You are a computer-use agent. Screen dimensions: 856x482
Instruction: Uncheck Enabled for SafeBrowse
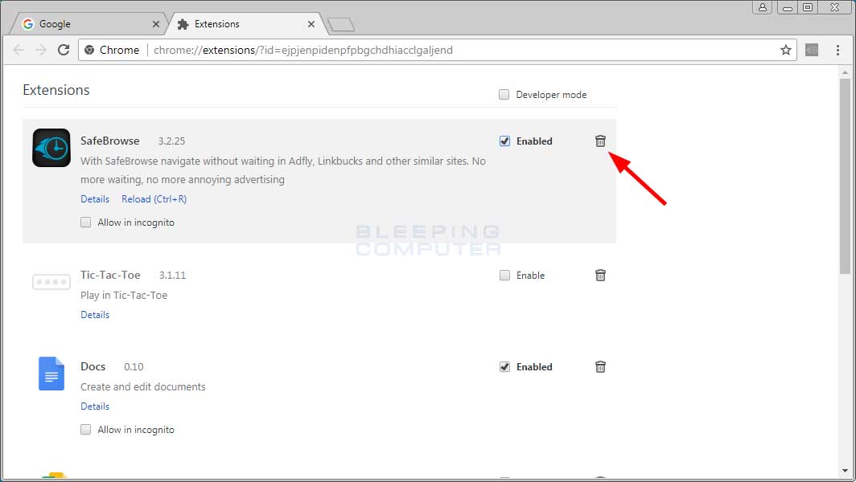[x=504, y=141]
